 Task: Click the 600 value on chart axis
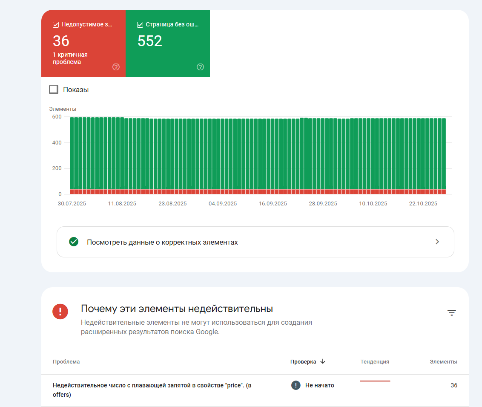pyautogui.click(x=57, y=117)
